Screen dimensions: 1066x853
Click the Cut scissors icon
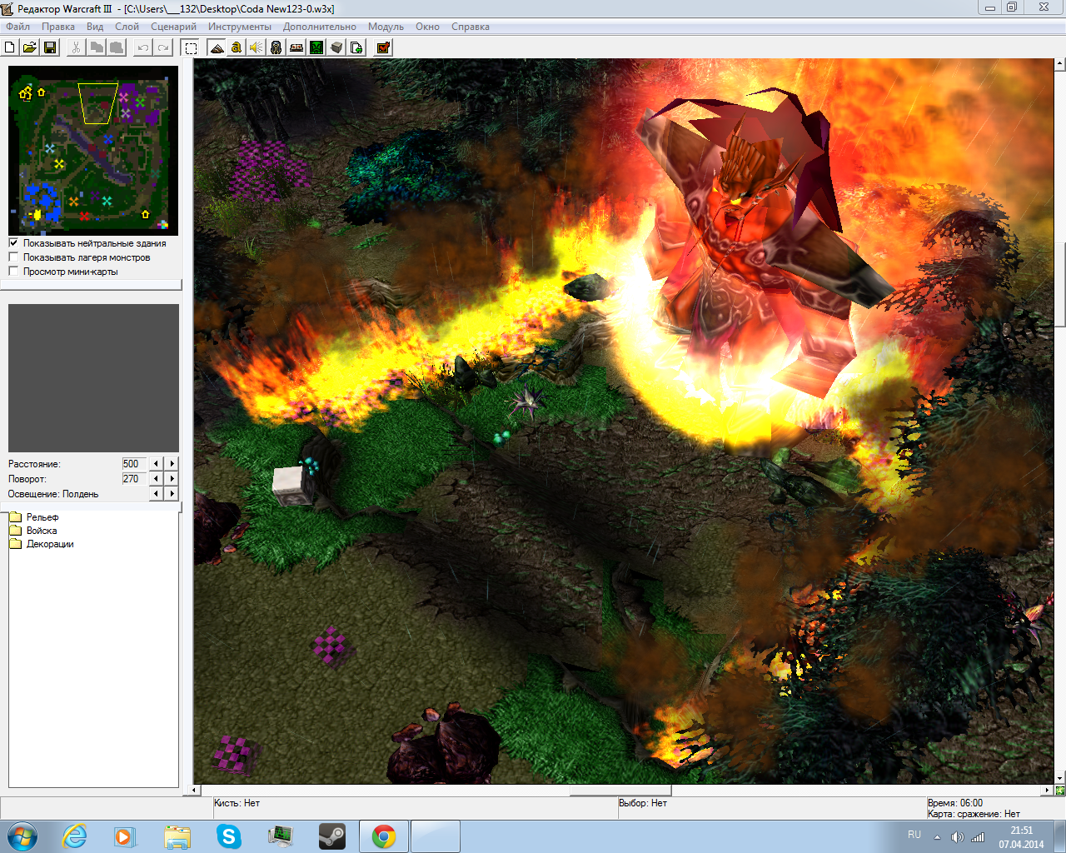click(76, 47)
